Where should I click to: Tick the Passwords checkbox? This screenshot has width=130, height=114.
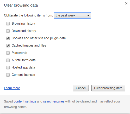(8, 53)
